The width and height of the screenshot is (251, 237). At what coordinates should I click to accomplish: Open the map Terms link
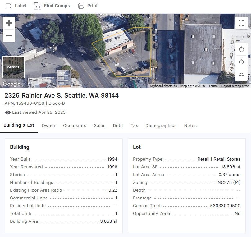[x=213, y=86]
